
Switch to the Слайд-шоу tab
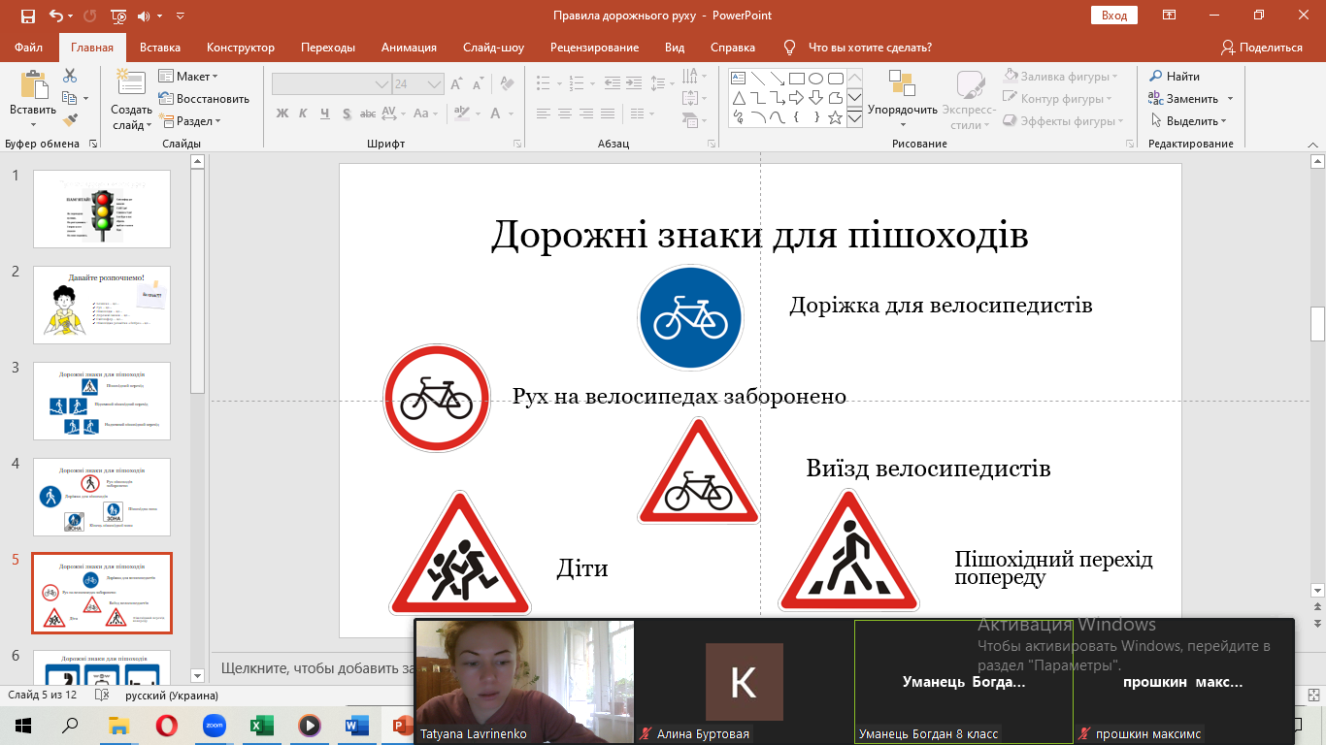point(493,48)
